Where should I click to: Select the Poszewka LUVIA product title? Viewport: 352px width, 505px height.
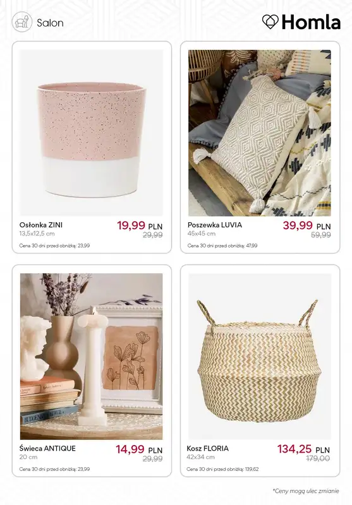pos(215,225)
